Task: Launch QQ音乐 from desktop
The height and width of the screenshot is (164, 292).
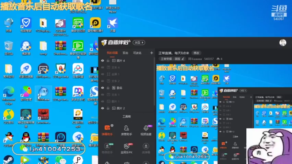Action: pos(8,117)
